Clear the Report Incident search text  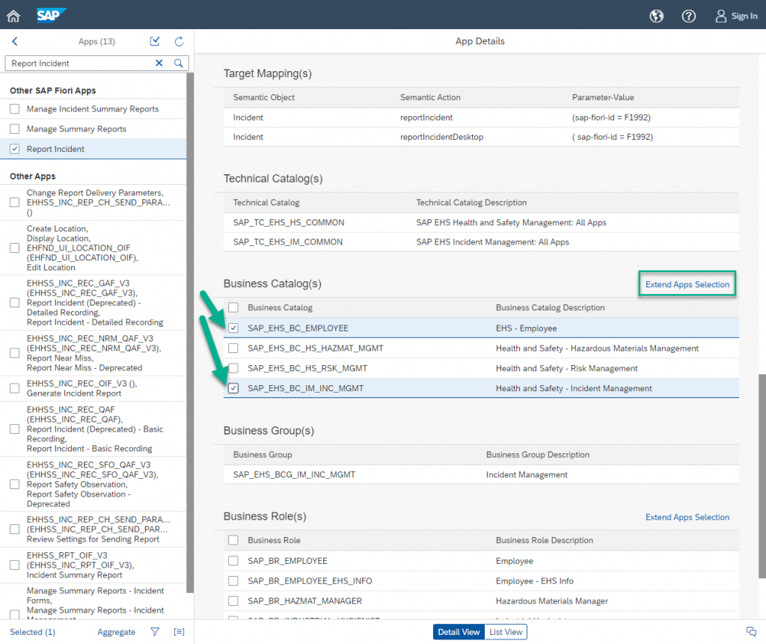(x=159, y=63)
